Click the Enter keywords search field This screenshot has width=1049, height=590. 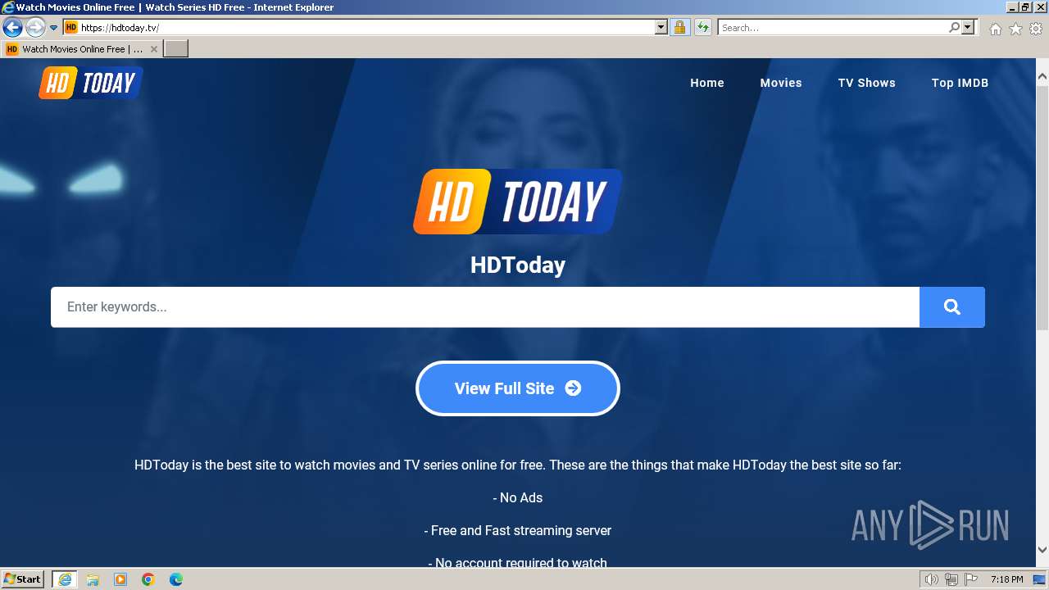click(x=485, y=307)
